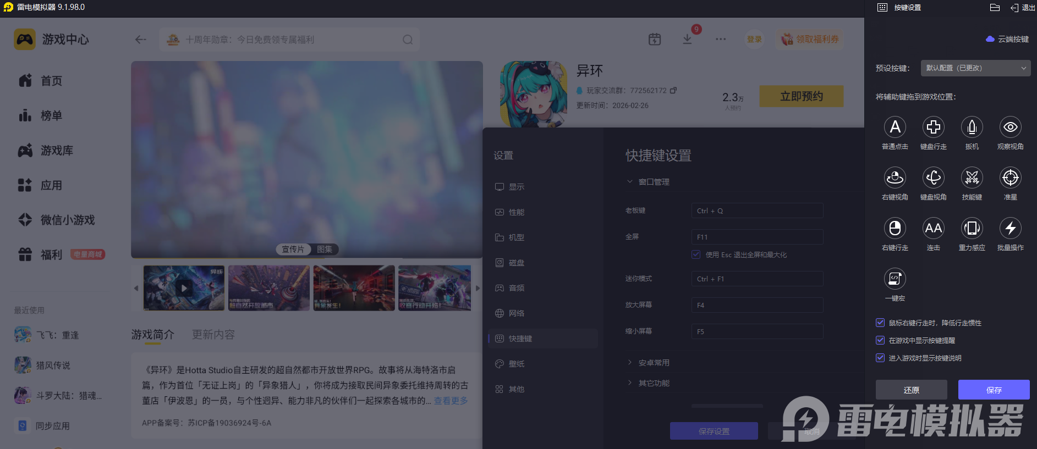This screenshot has height=449, width=1037.
Task: Toggle 使用 Esc 退出全屏和最大化 checkbox
Action: (696, 254)
